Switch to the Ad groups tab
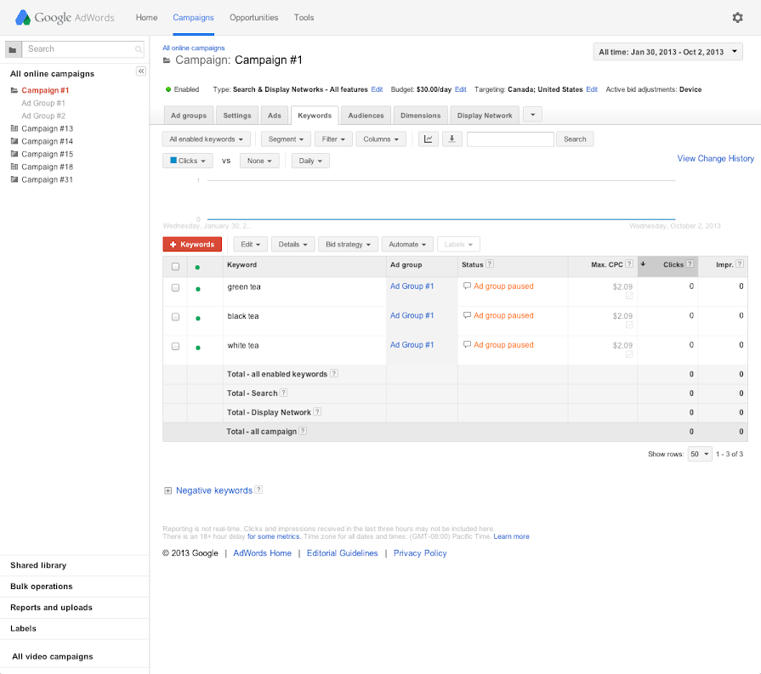 (188, 116)
